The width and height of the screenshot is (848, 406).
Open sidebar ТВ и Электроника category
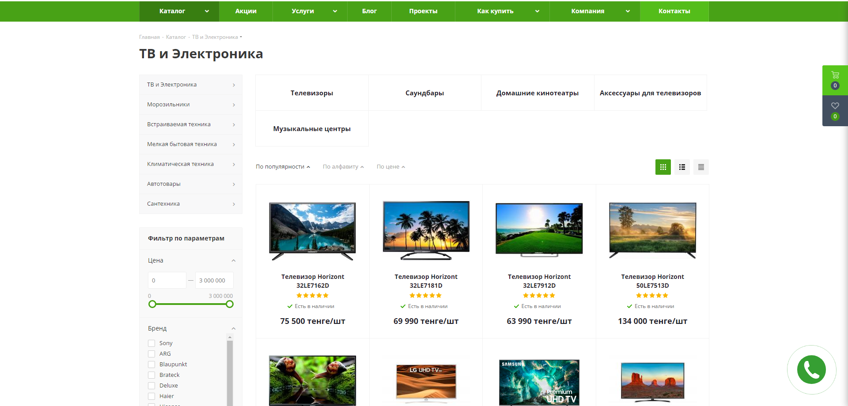tap(191, 85)
